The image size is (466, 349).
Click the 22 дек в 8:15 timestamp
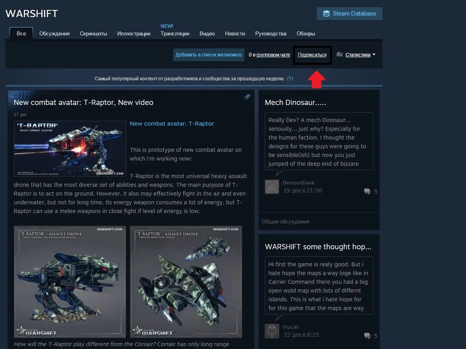pos(301,335)
